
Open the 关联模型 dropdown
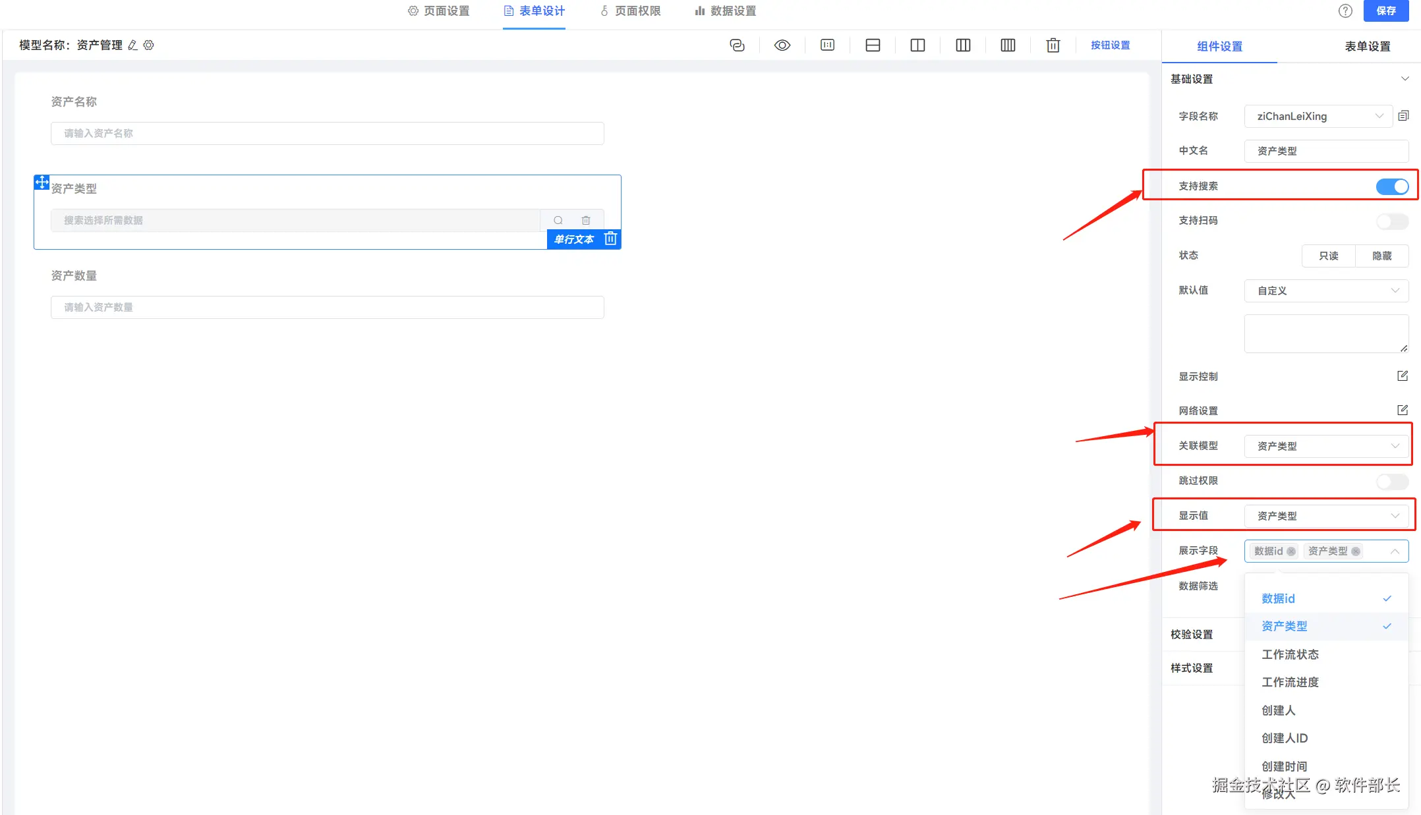1326,446
